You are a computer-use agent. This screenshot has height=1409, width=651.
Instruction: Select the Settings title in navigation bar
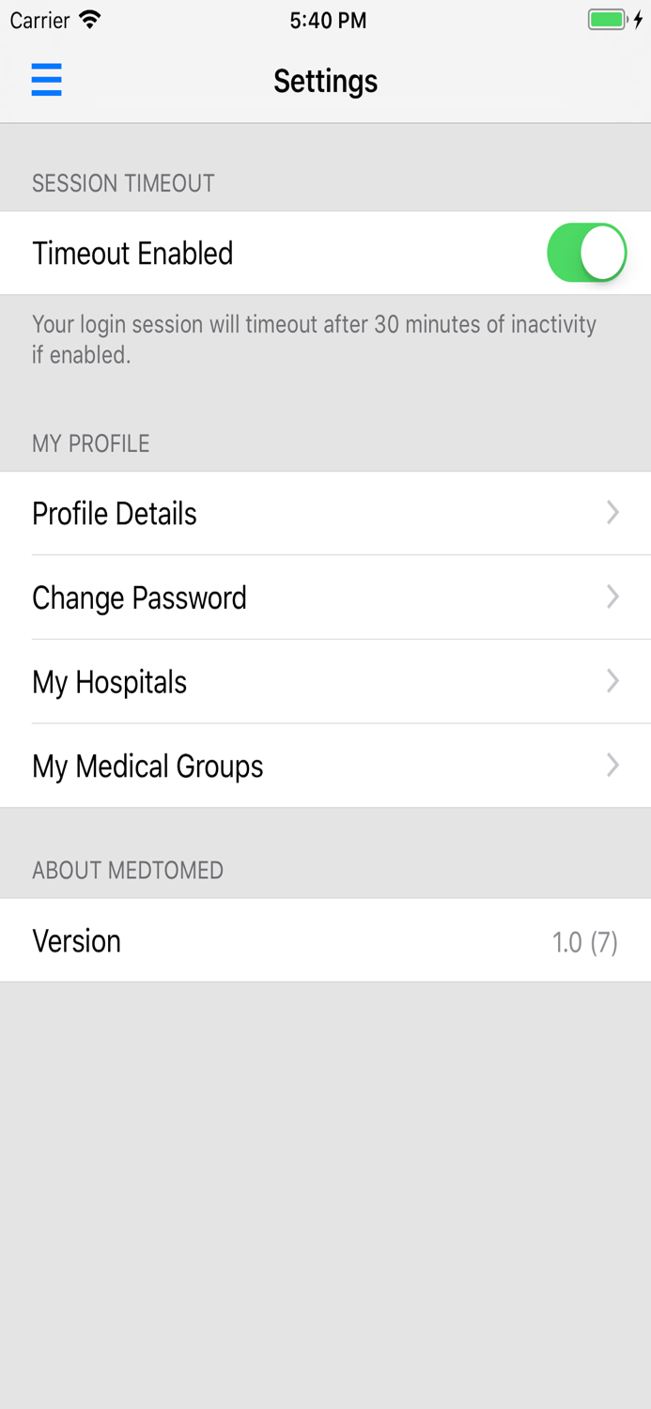pyautogui.click(x=325, y=81)
